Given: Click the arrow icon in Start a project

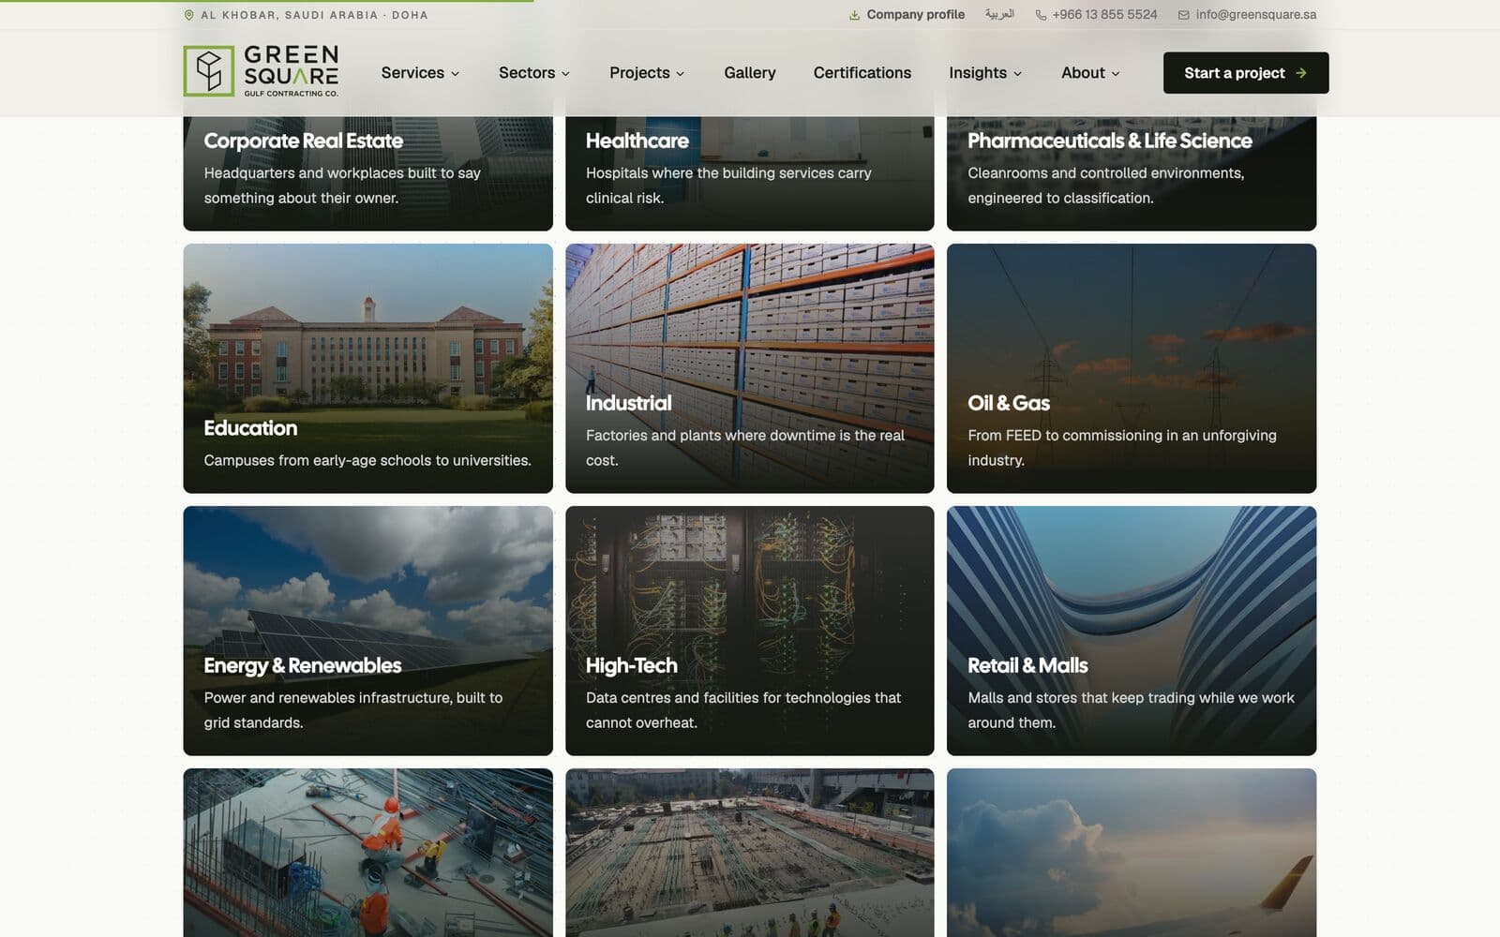Looking at the screenshot, I should pos(1301,73).
